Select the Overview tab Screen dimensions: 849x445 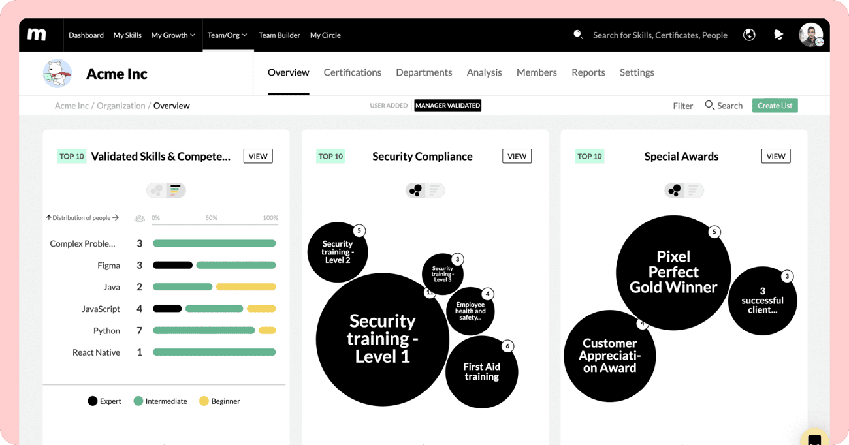pos(288,72)
